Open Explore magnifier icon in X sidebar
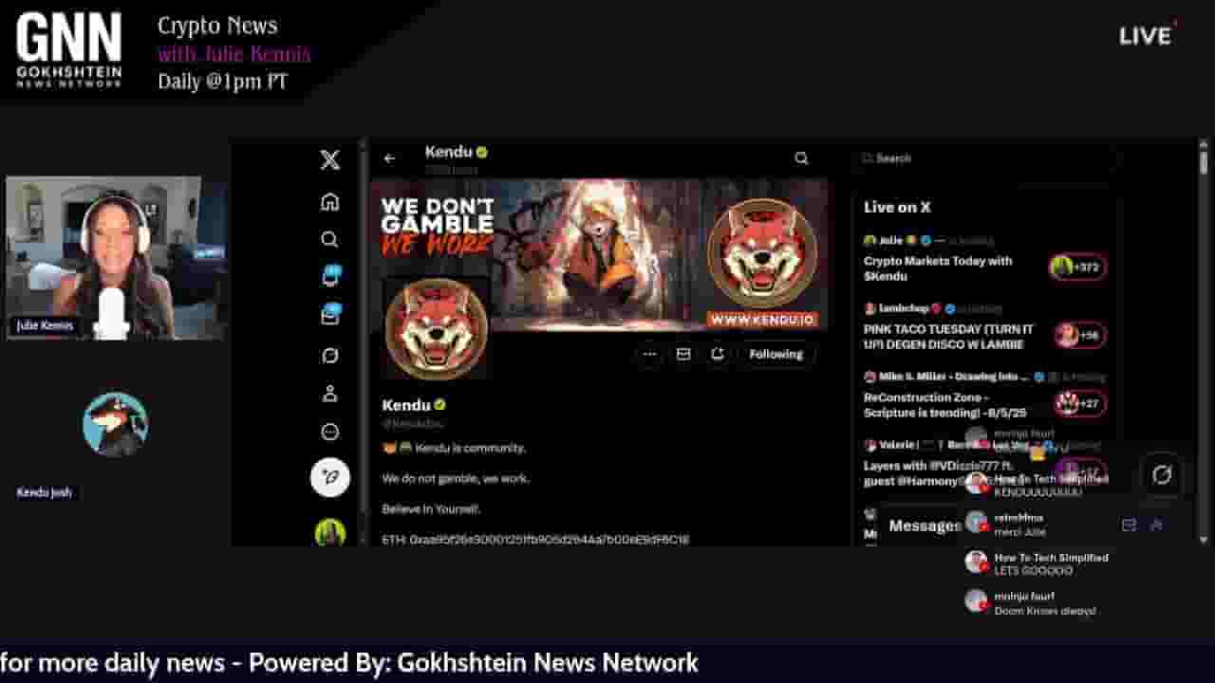 [x=330, y=239]
